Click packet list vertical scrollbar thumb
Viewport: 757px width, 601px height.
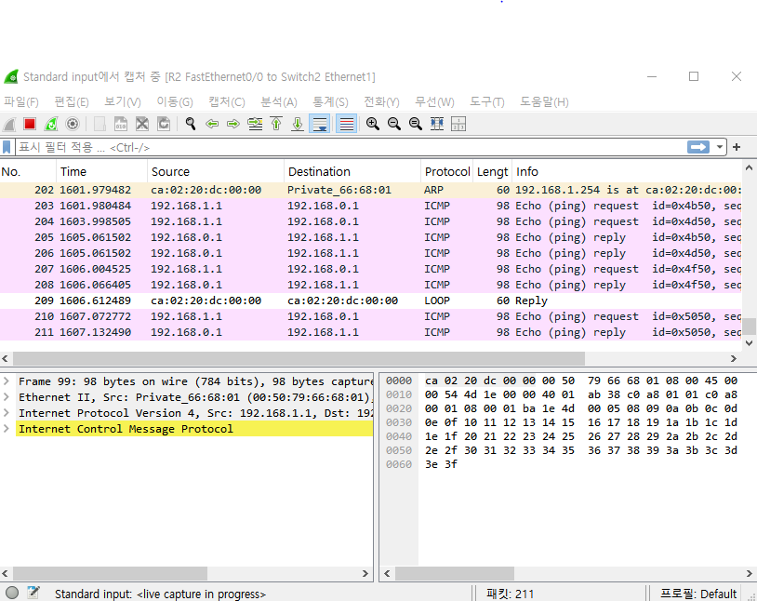[749, 327]
